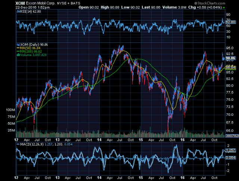Click the 75.0 price axis label
The width and height of the screenshot is (239, 181).
pyautogui.click(x=230, y=100)
